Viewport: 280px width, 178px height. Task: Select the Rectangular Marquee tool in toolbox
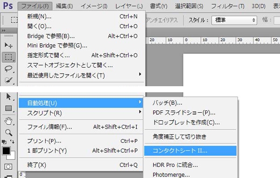pos(8,57)
